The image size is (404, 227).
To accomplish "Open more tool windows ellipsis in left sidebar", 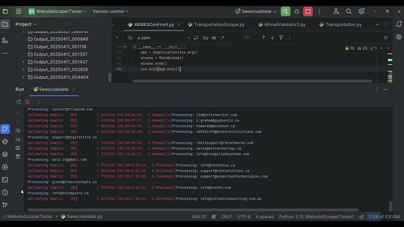I will coord(5,53).
